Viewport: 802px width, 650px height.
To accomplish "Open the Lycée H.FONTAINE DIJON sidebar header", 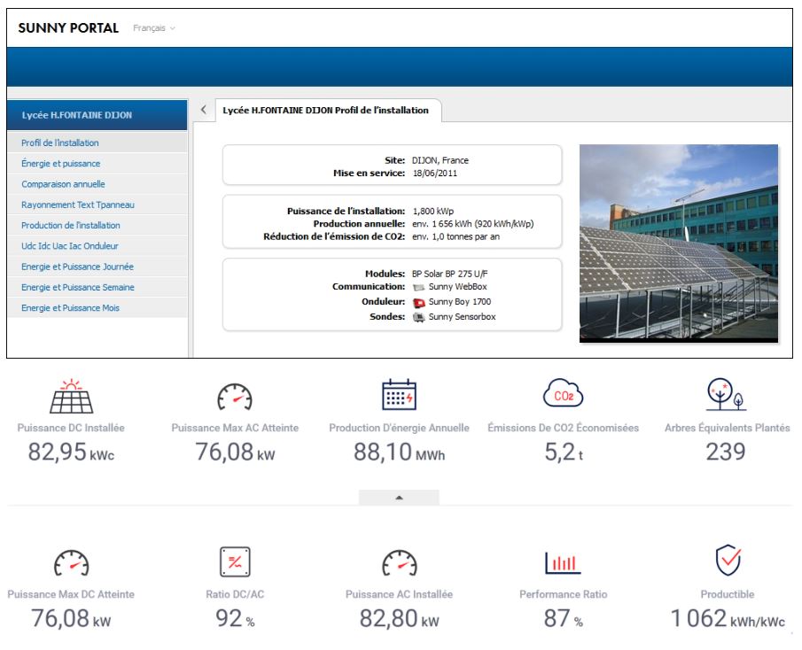I will 97,115.
